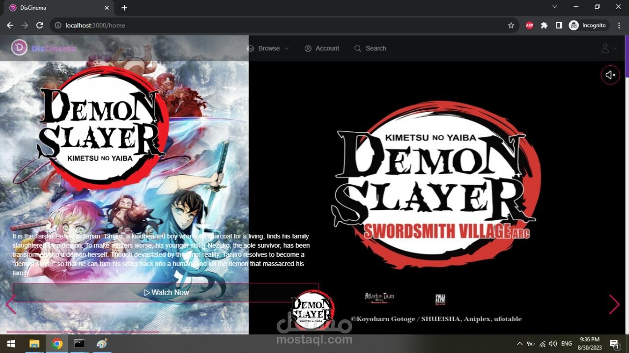Go to previous slide with left arrow

(x=11, y=304)
